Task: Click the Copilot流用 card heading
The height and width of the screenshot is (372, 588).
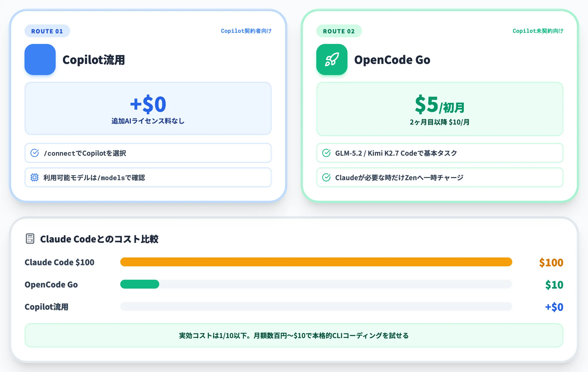Action: [94, 60]
